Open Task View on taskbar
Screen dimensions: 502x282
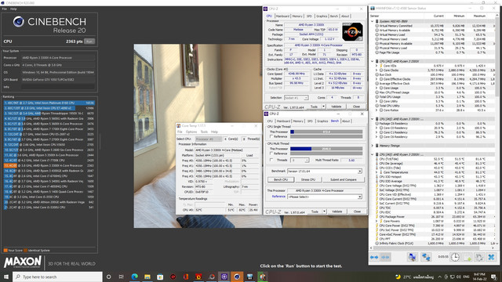122,277
